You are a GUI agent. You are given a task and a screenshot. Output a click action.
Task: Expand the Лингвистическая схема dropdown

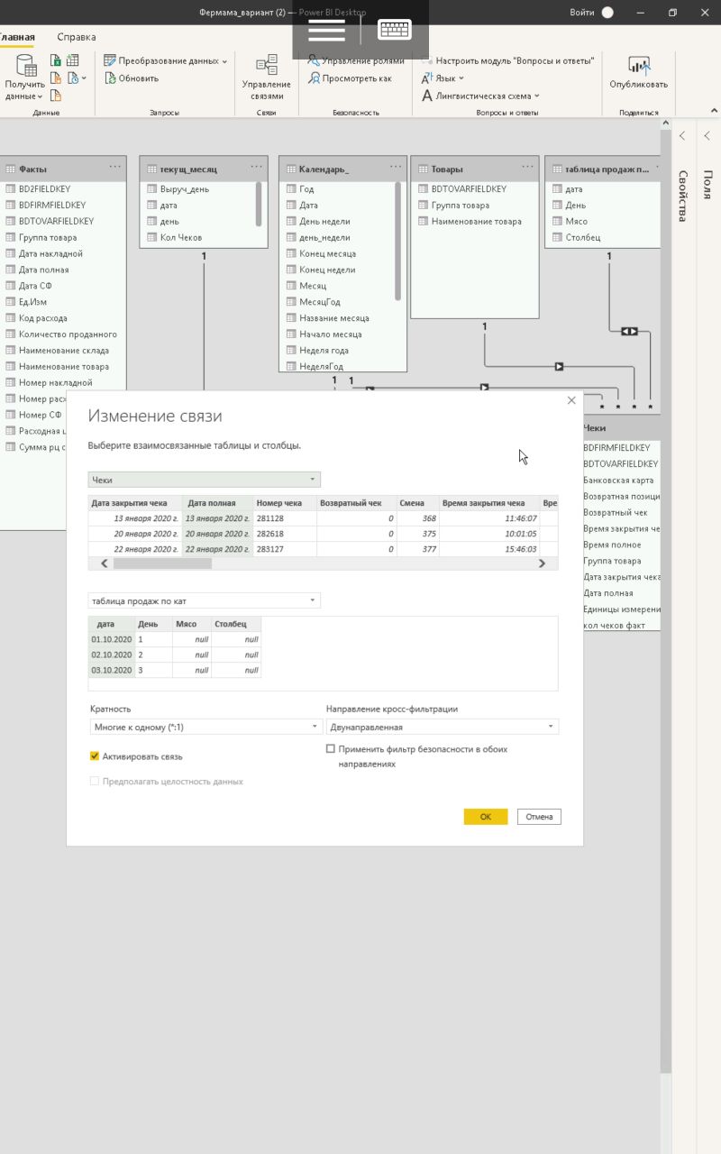[537, 96]
